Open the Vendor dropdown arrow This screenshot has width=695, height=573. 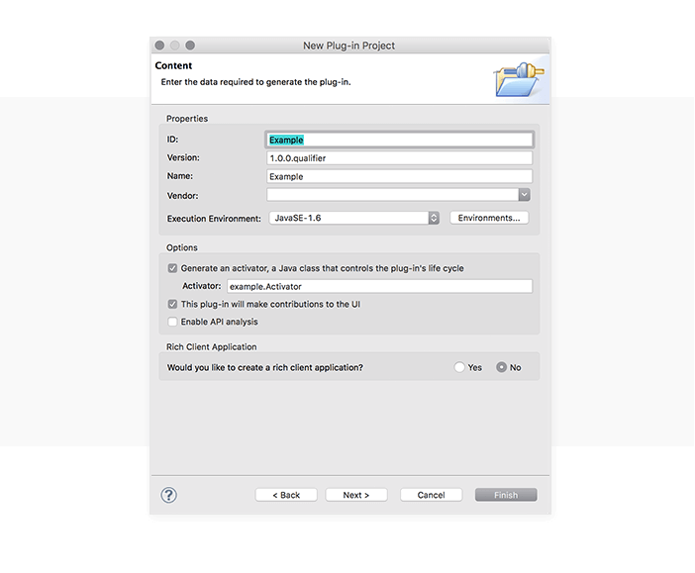(524, 195)
